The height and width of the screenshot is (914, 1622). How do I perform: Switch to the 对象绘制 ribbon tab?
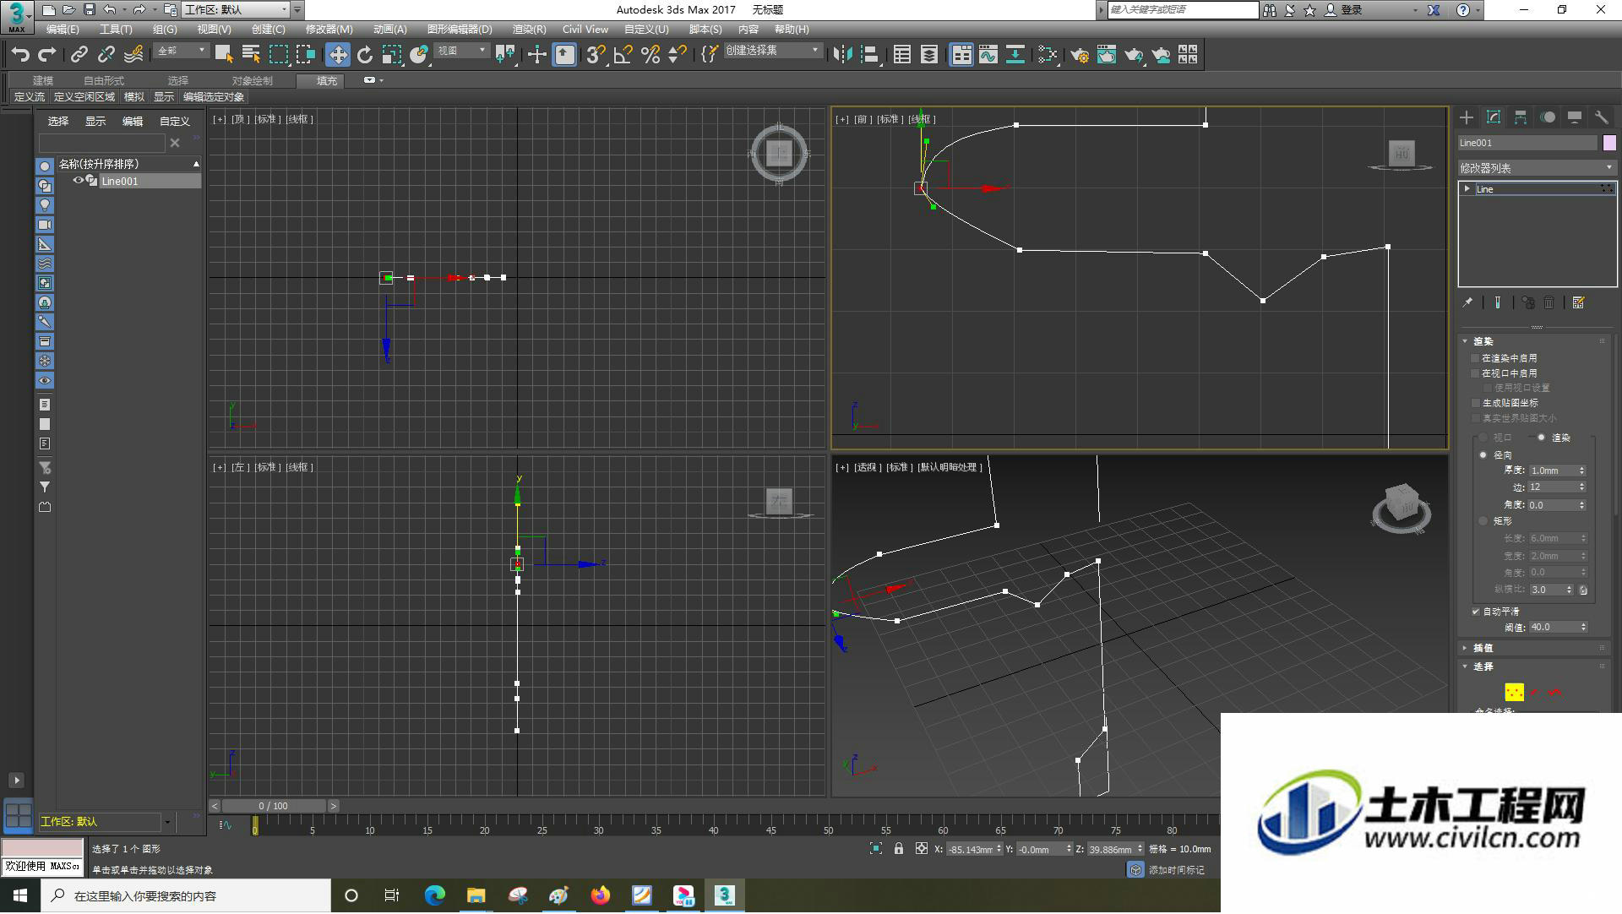point(252,80)
